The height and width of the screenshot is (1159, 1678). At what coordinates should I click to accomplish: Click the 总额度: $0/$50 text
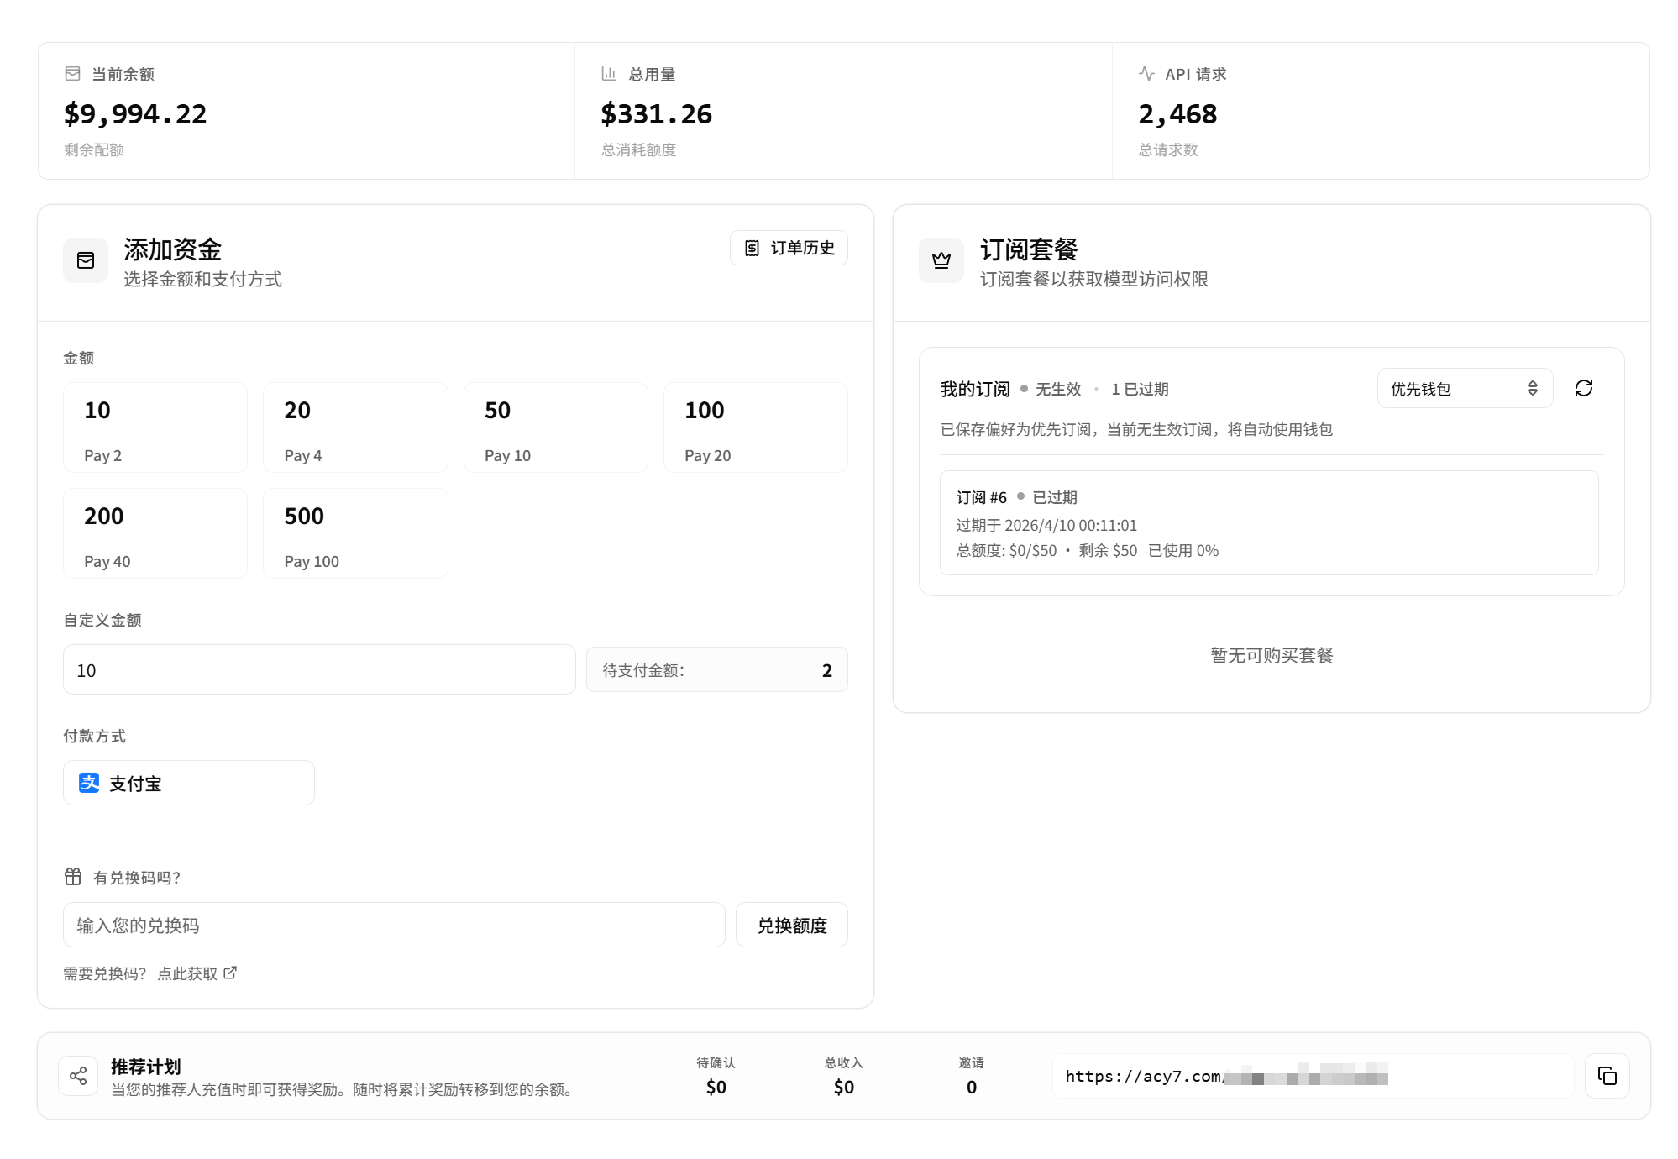pyautogui.click(x=1006, y=550)
